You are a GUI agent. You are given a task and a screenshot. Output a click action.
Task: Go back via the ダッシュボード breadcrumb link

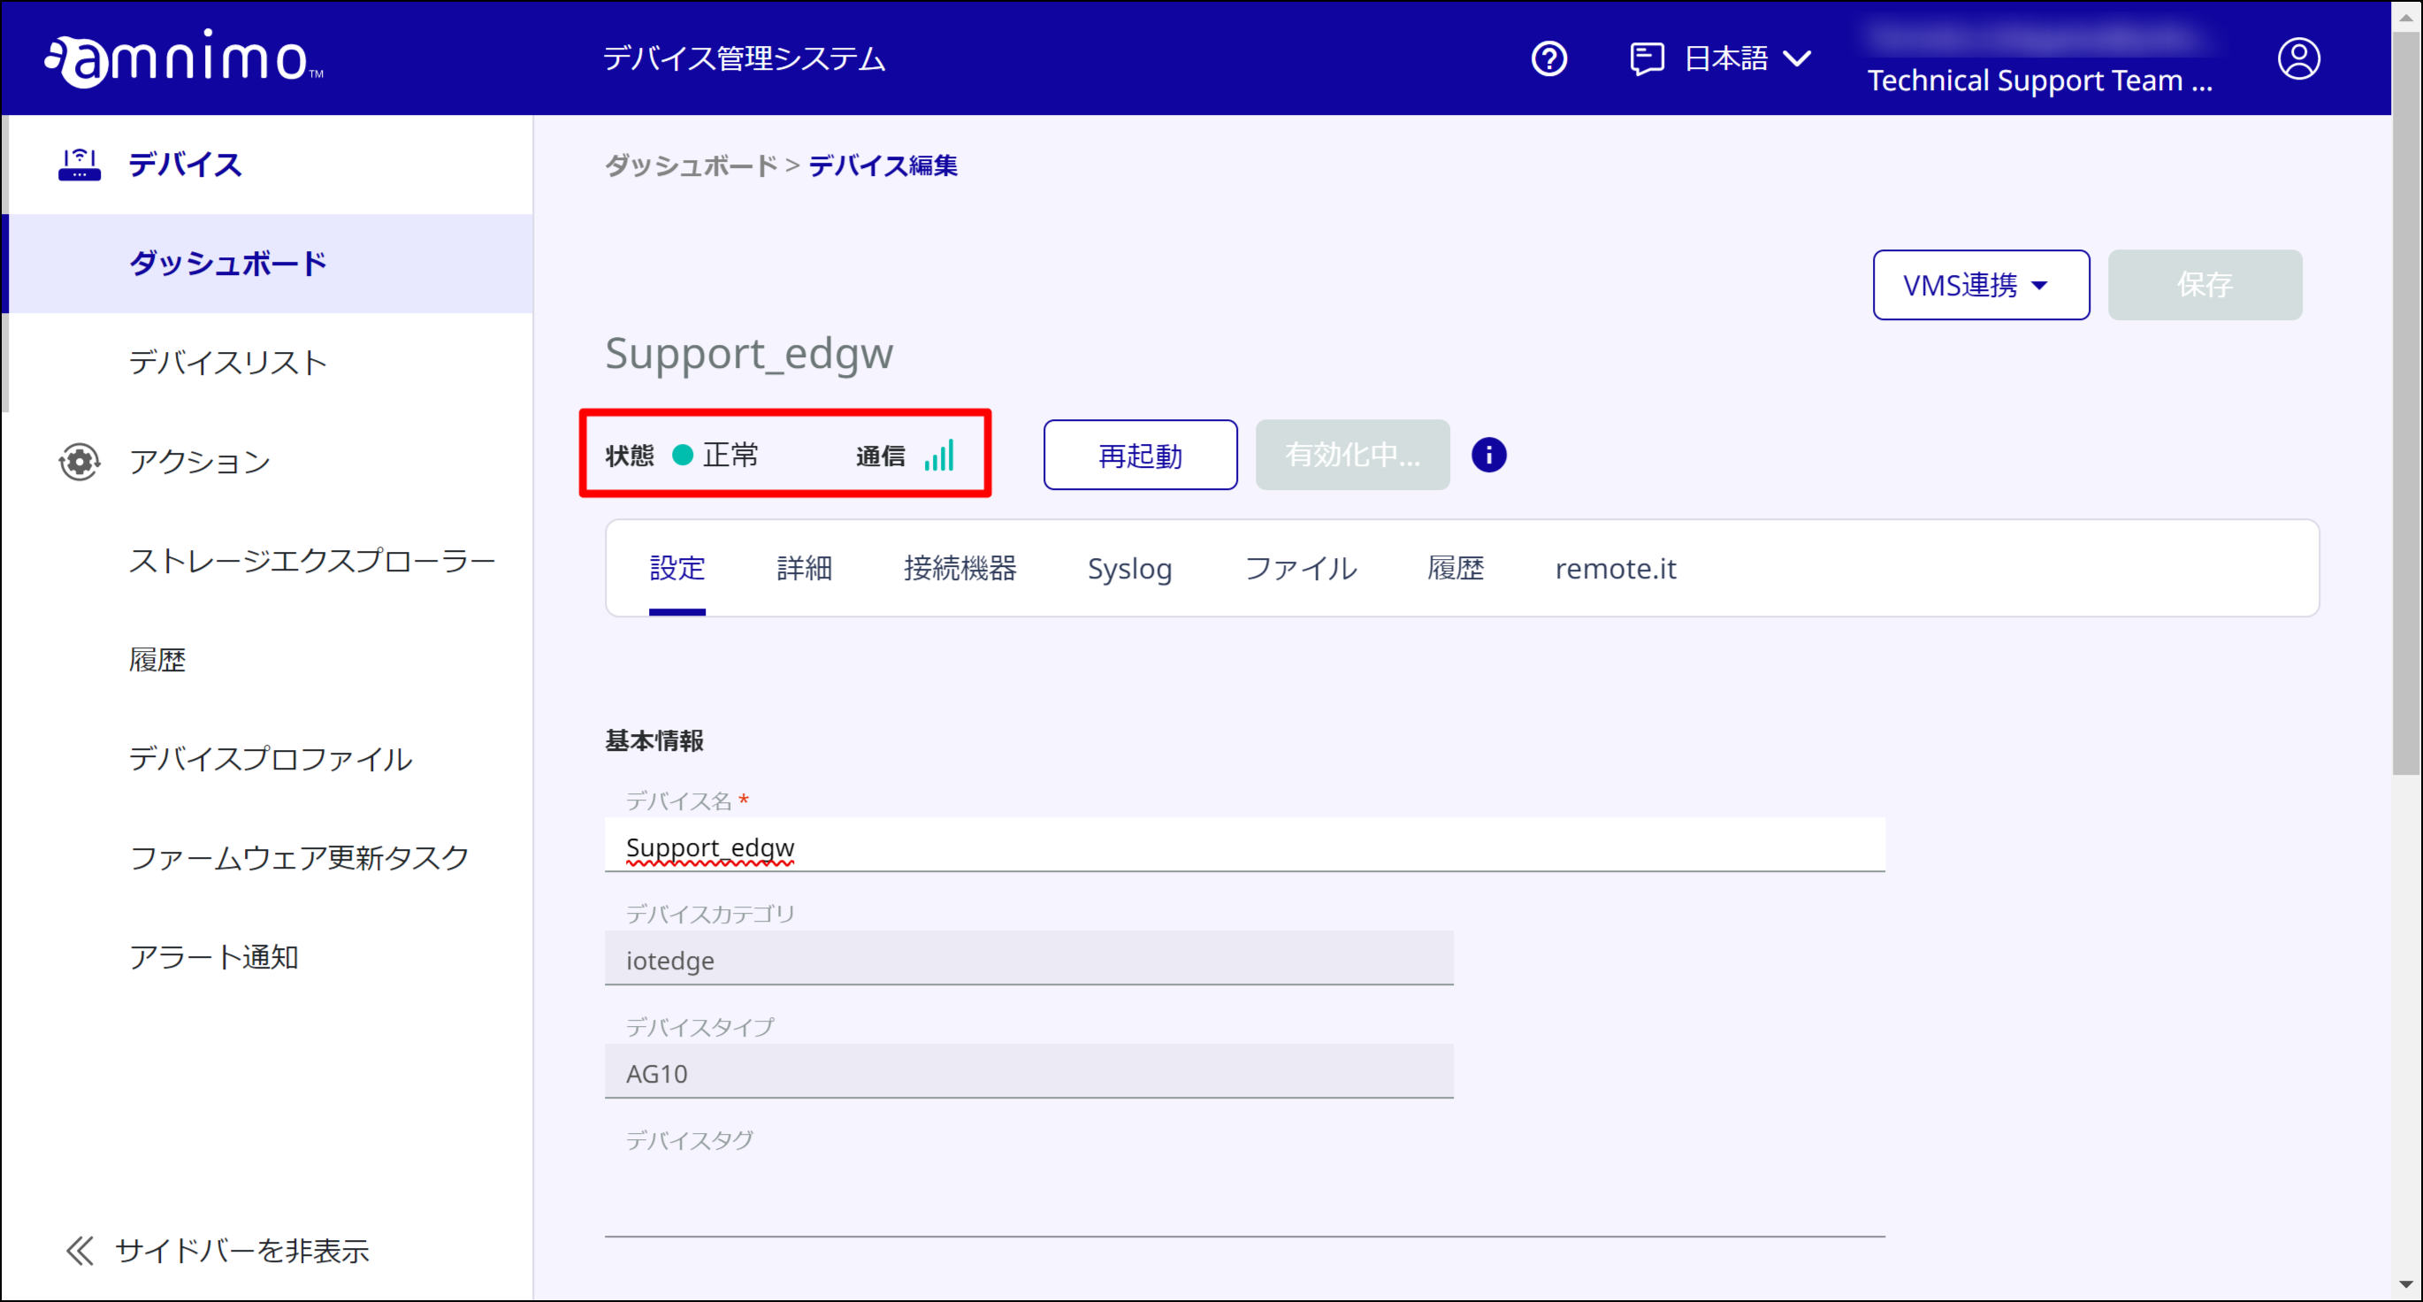click(688, 165)
